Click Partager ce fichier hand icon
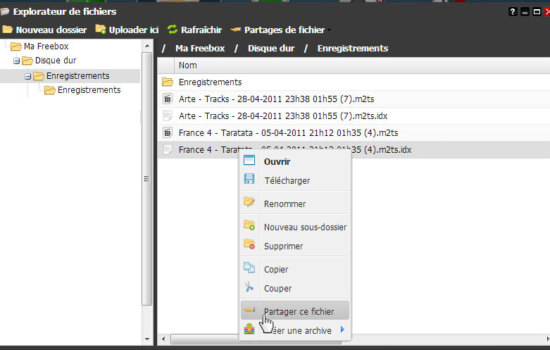550x350 pixels. 249,310
